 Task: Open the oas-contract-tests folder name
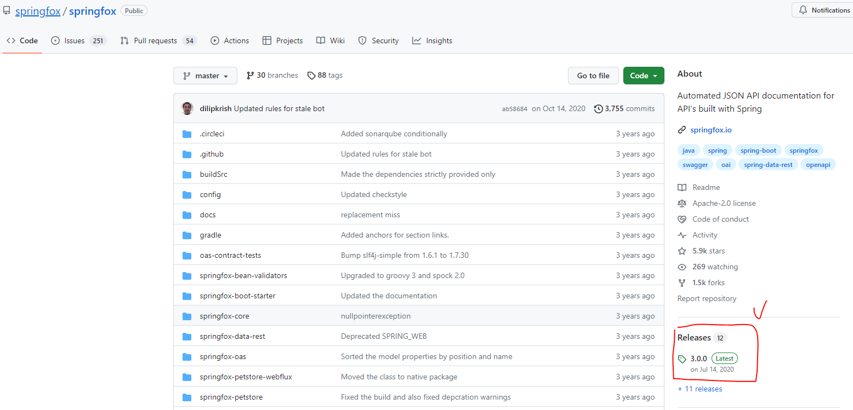coord(230,256)
